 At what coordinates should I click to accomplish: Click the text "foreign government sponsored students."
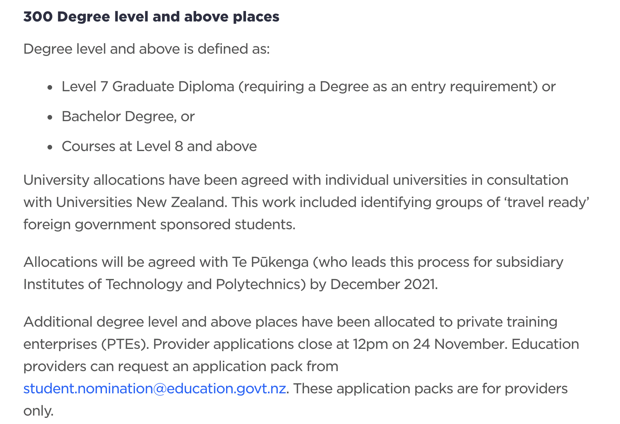tap(159, 225)
